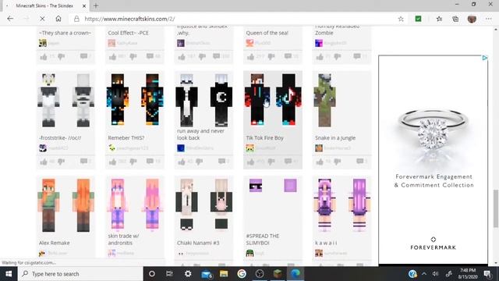Click the Remeber THIS? title link
This screenshot has width=499, height=281.
[x=126, y=138]
